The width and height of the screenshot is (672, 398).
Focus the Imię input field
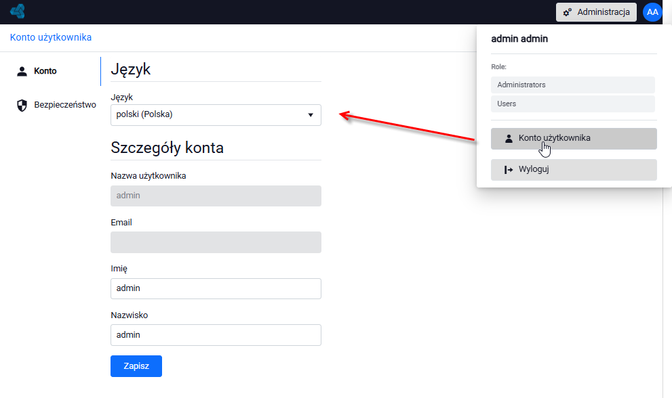[x=216, y=288]
